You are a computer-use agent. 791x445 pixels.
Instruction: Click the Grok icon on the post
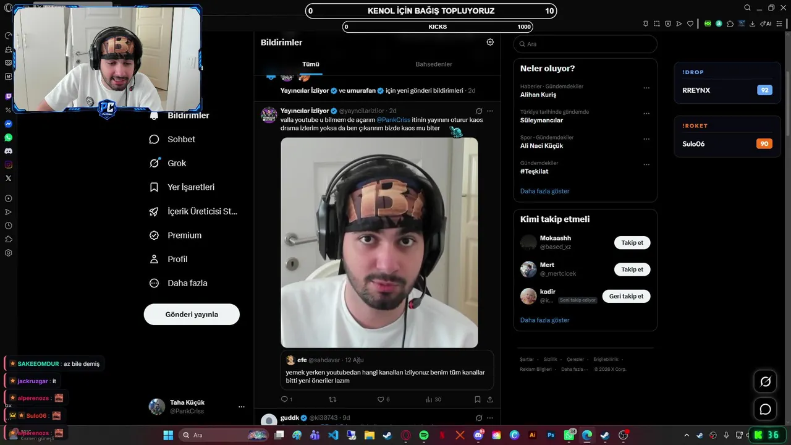pos(479,111)
